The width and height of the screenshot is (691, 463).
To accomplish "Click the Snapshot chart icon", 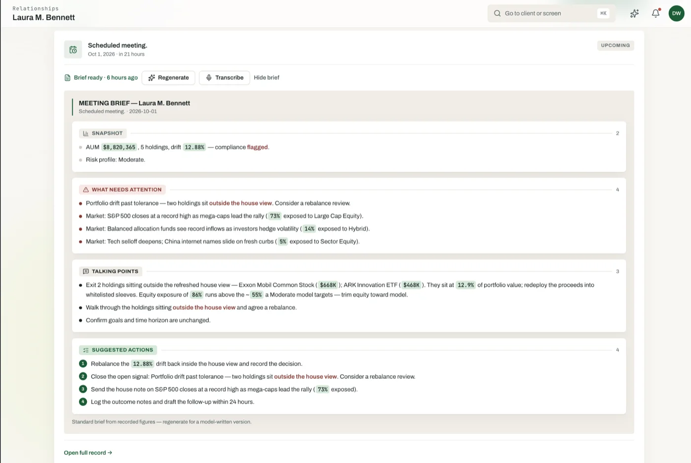I will 86,134.
